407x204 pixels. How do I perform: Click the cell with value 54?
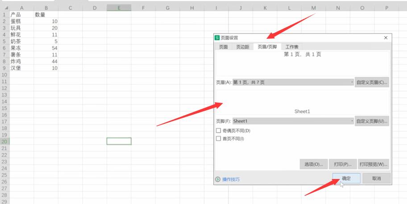46,48
